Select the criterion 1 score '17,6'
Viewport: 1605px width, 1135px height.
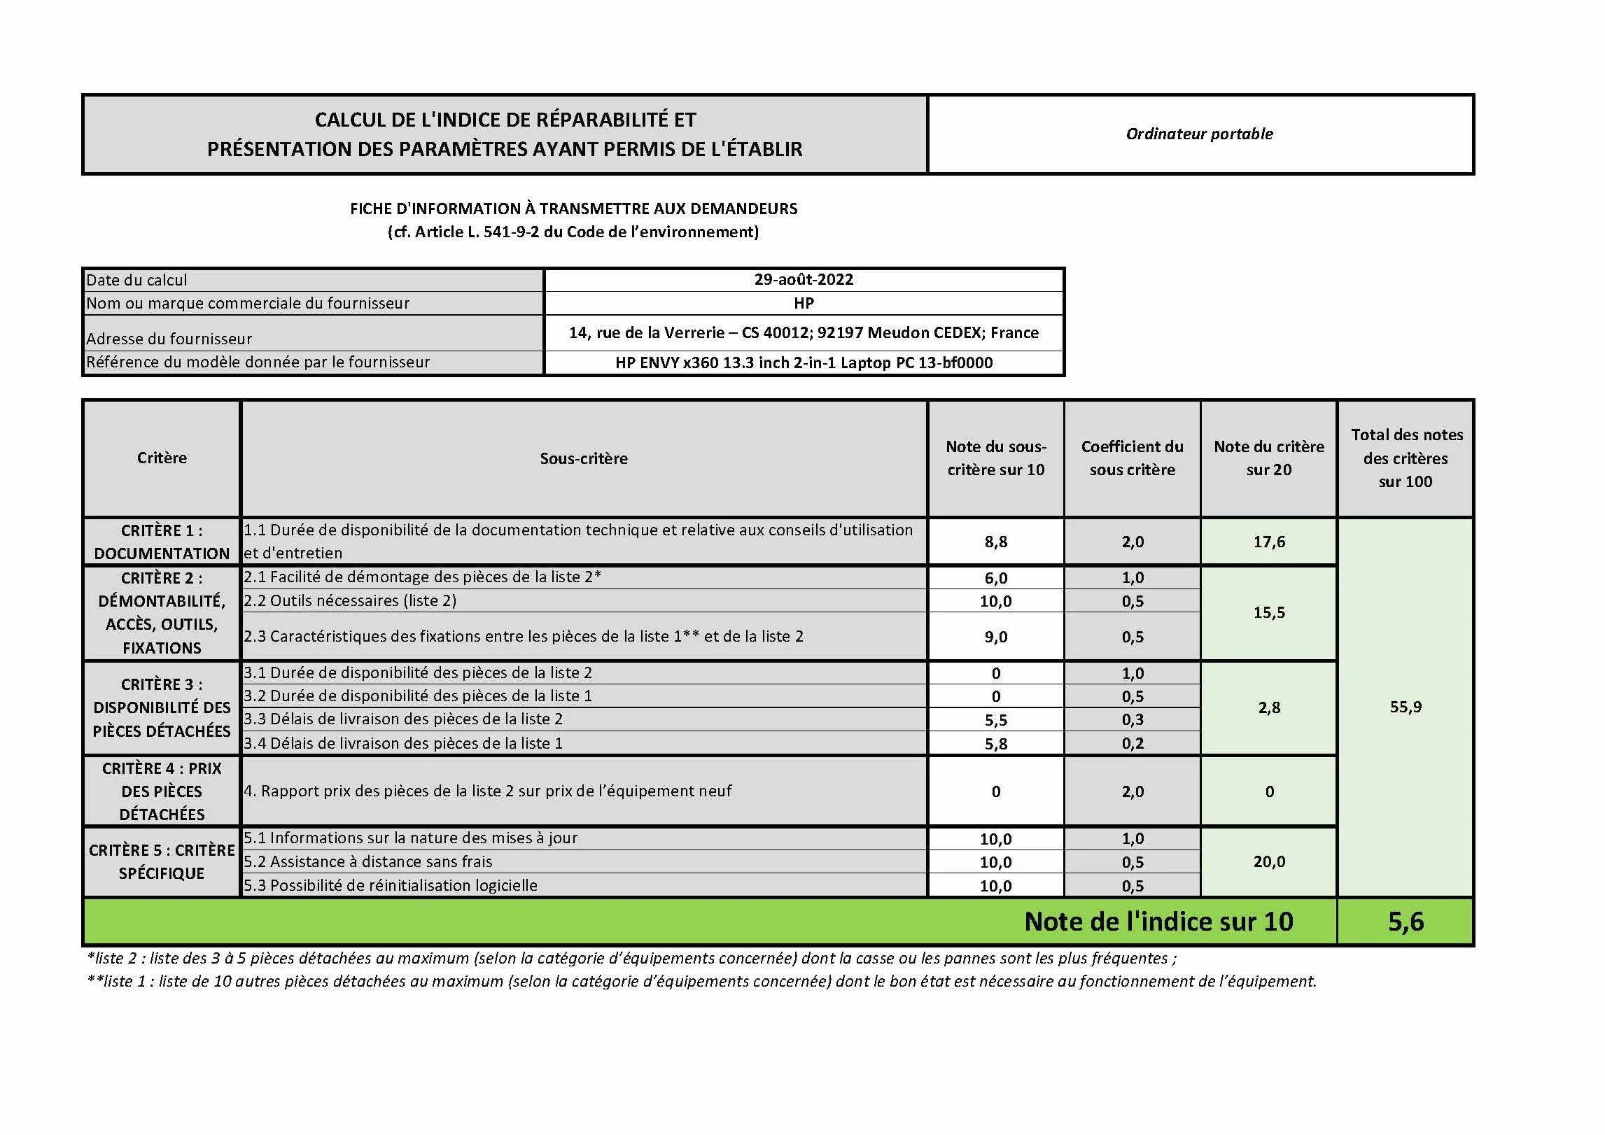(1269, 542)
